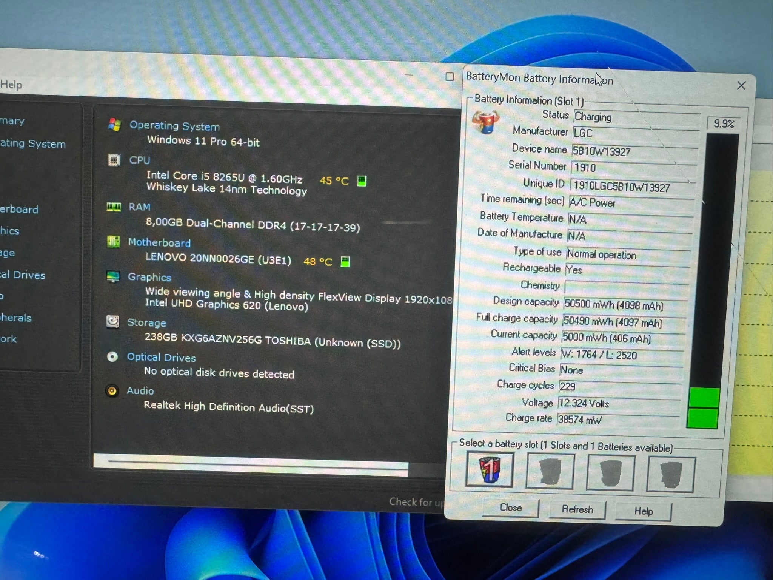This screenshot has width=773, height=580.
Task: Click the Current capacity field 5000 mWh
Action: coord(623,338)
